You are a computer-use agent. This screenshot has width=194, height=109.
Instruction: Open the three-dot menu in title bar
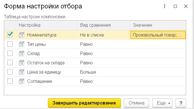165,6
